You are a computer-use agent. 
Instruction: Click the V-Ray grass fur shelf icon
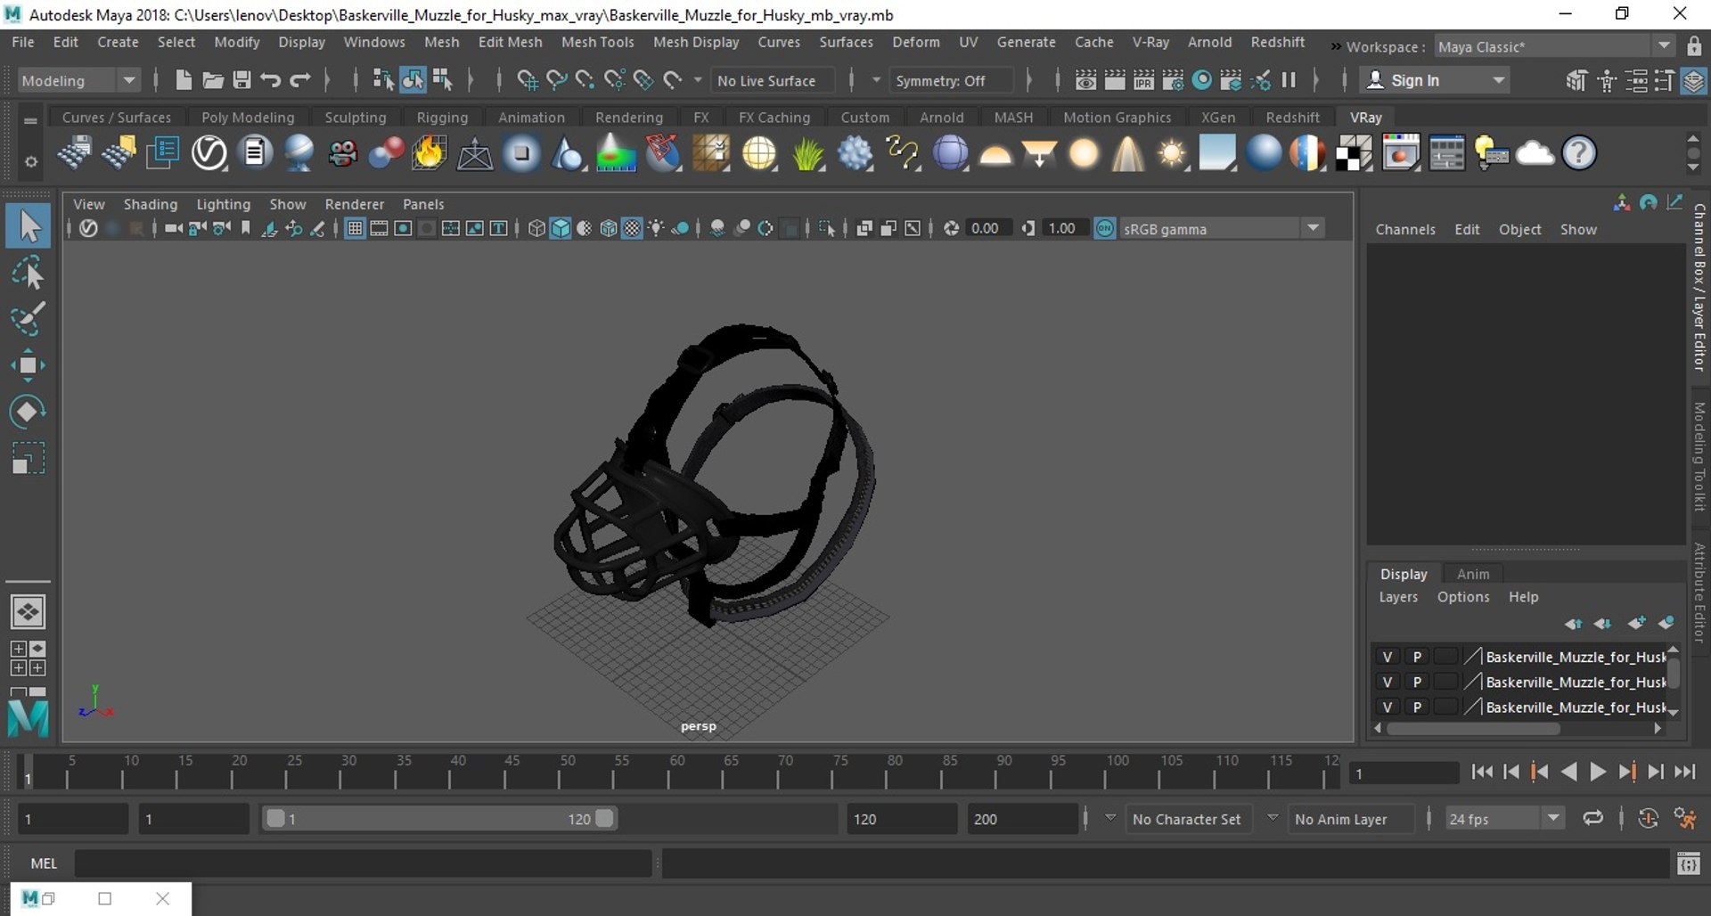[807, 153]
